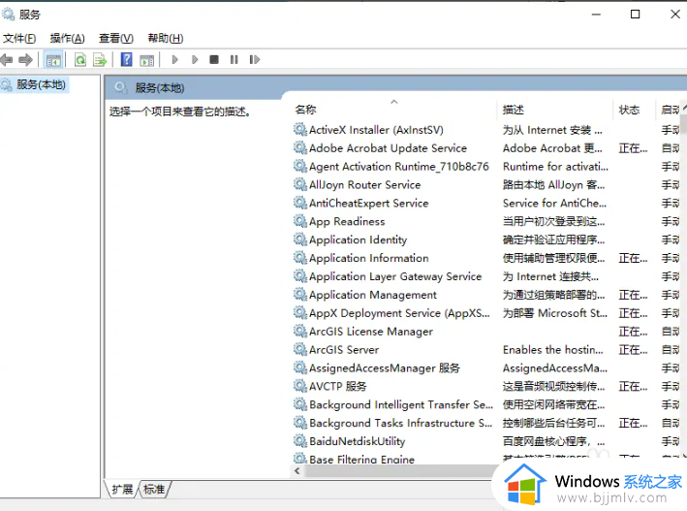Open Help via the blue question-mark icon
The image size is (687, 511).
(x=127, y=59)
